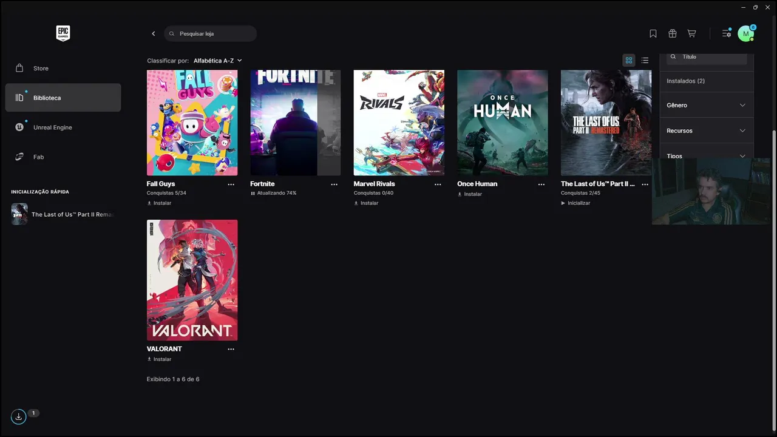Switch to list view

click(x=645, y=60)
